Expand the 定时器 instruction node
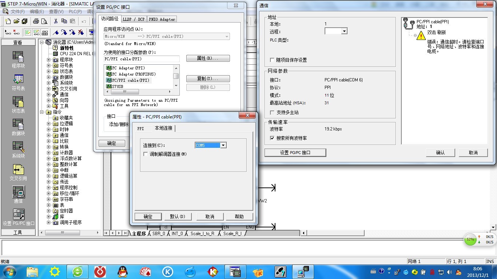 49,211
